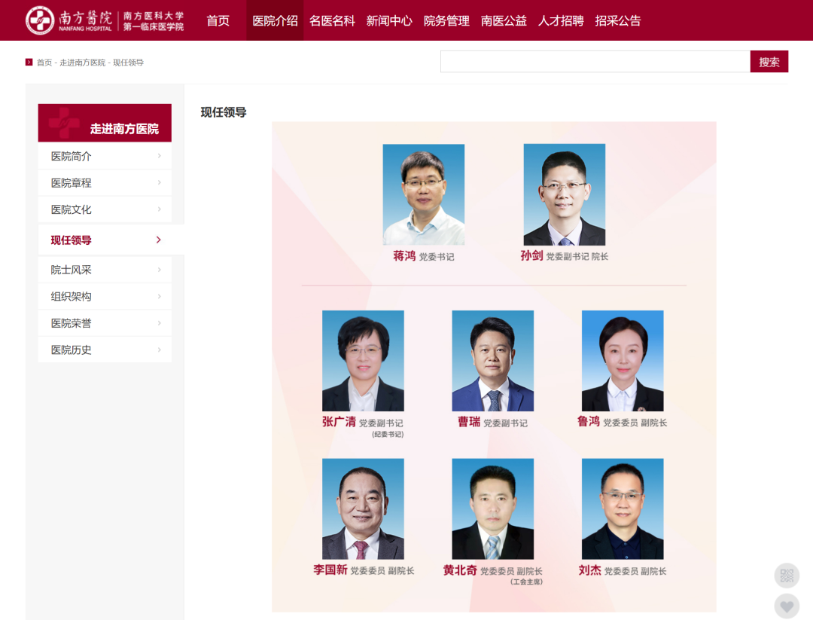The width and height of the screenshot is (813, 620).
Task: Click the 走进南方医院 breadcrumb link
Action: [83, 63]
